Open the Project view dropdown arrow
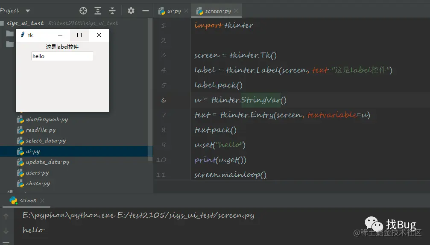430x245 pixels. [x=28, y=11]
